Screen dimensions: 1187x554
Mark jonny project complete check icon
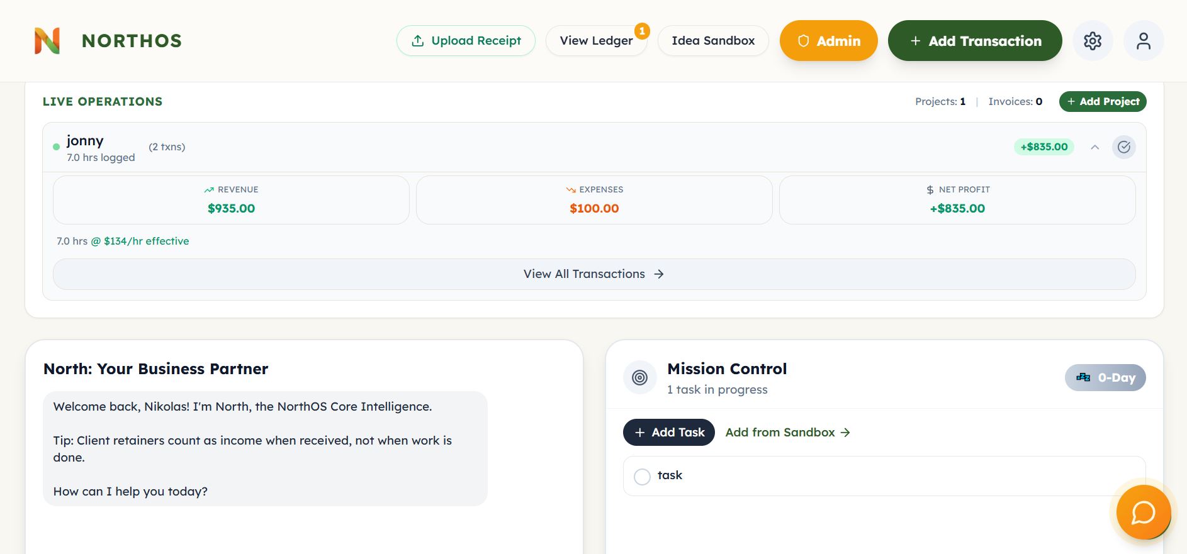[x=1123, y=147]
